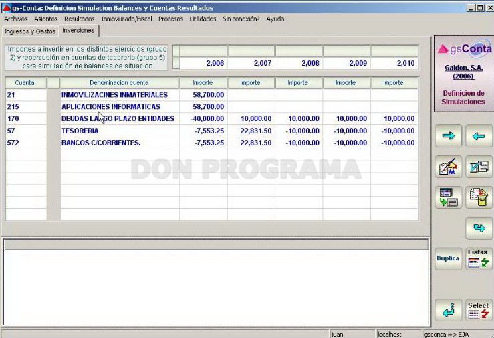Click the 2,008 year column field
Viewport: 494px width, 338px height.
tap(299, 63)
